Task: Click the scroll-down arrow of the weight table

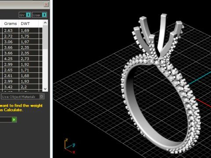Action: coord(45,89)
